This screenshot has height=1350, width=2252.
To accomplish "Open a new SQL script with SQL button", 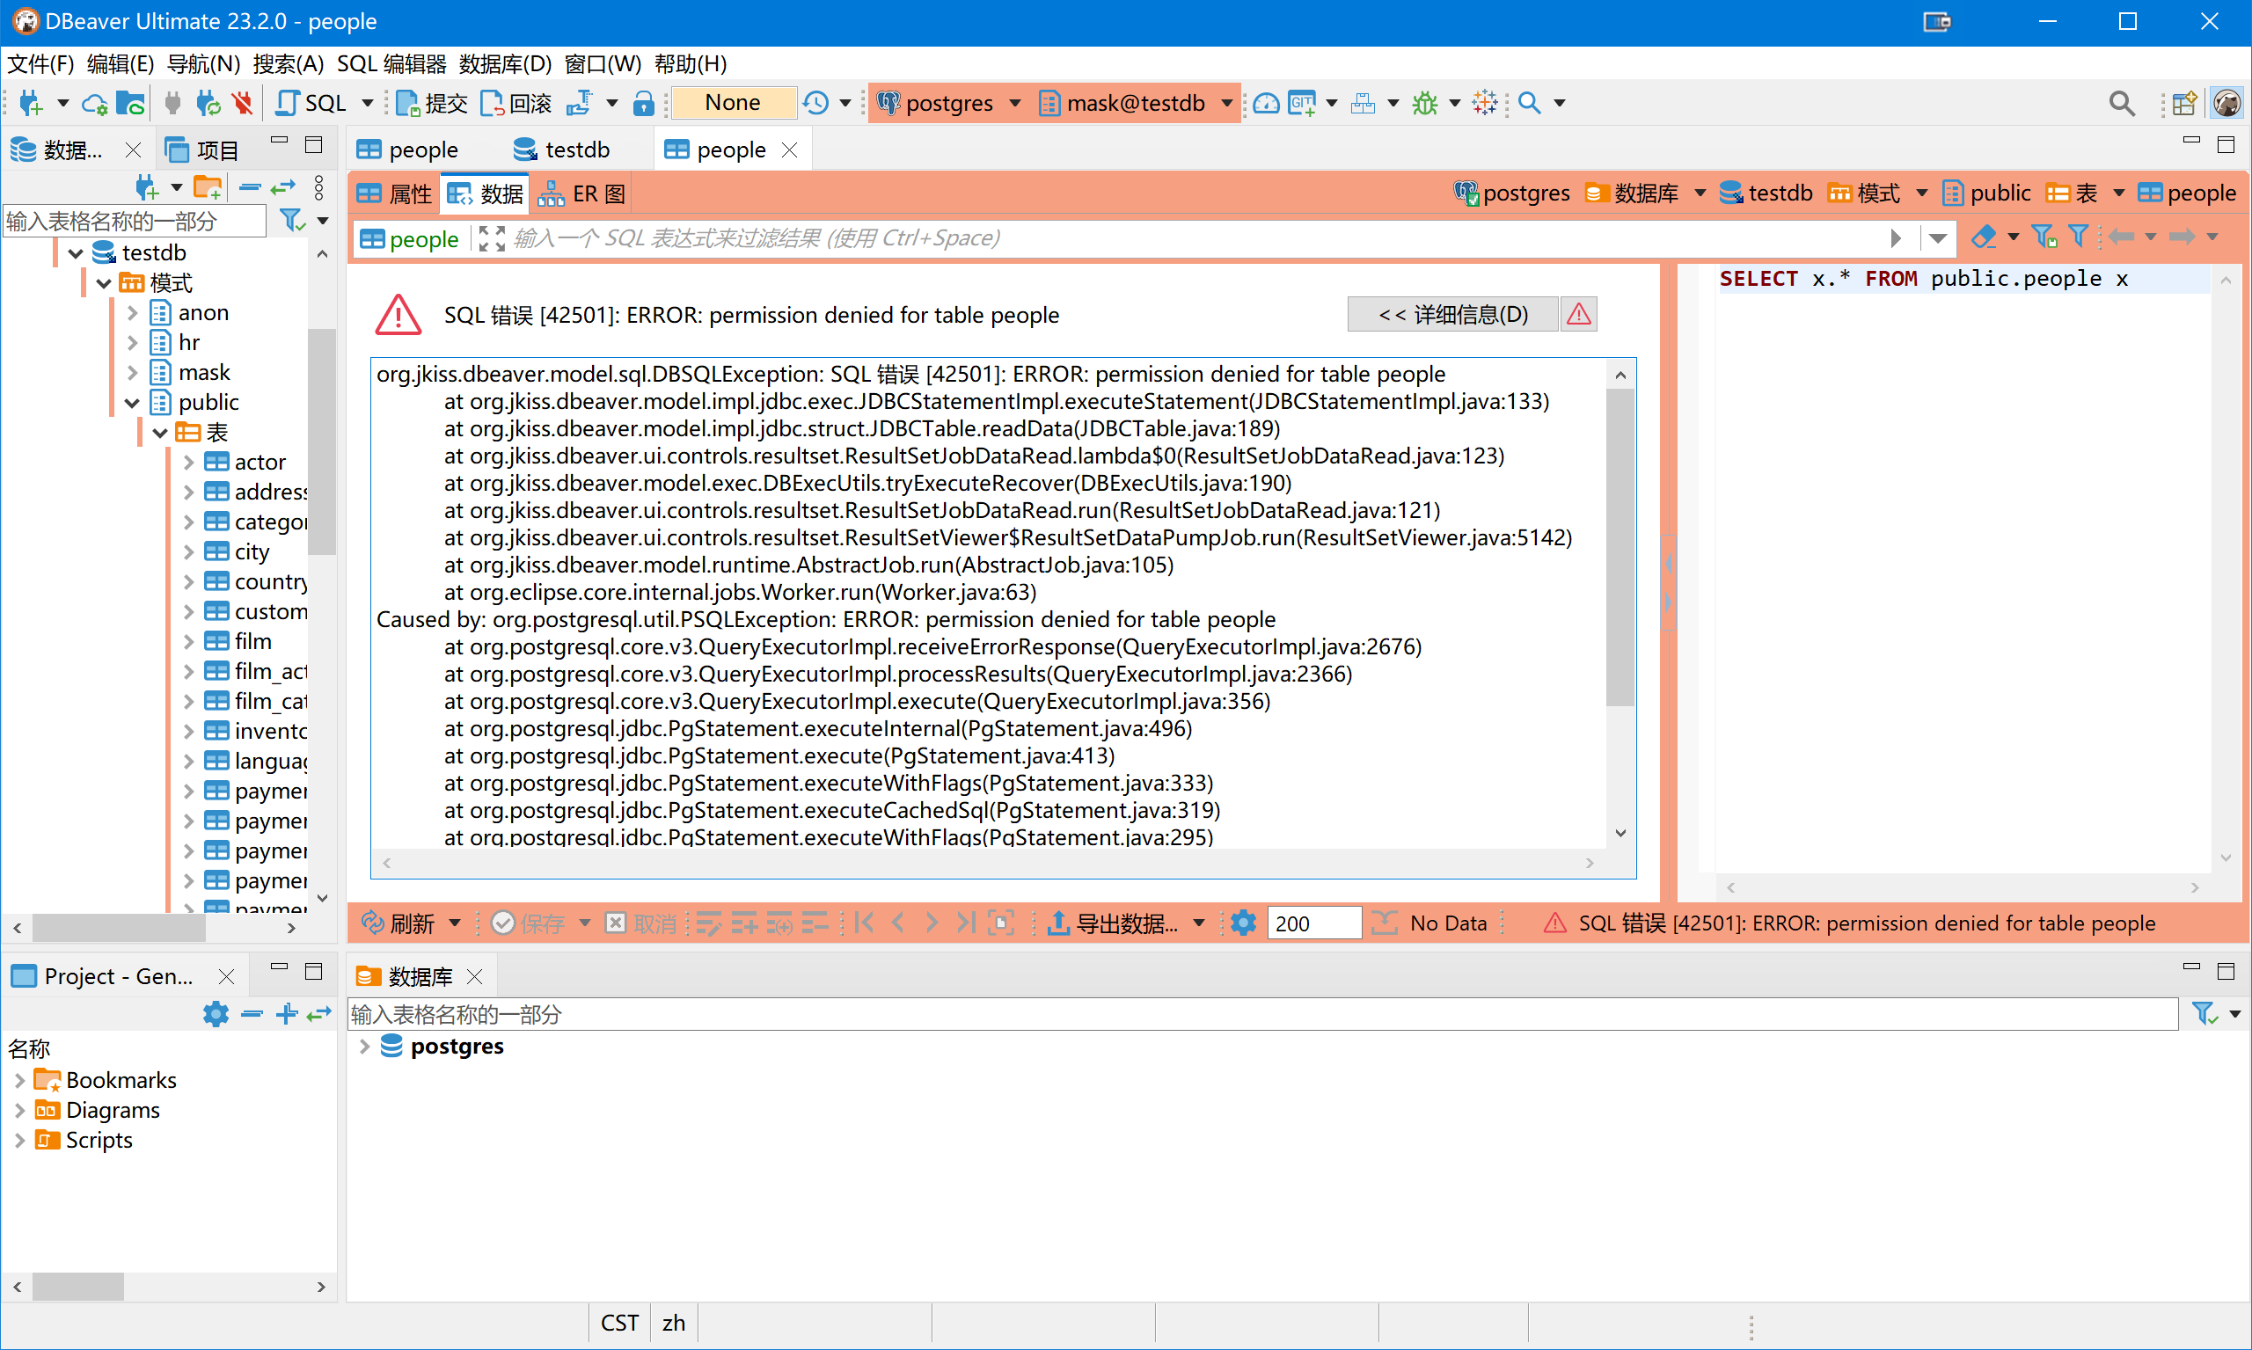I will click(x=312, y=103).
